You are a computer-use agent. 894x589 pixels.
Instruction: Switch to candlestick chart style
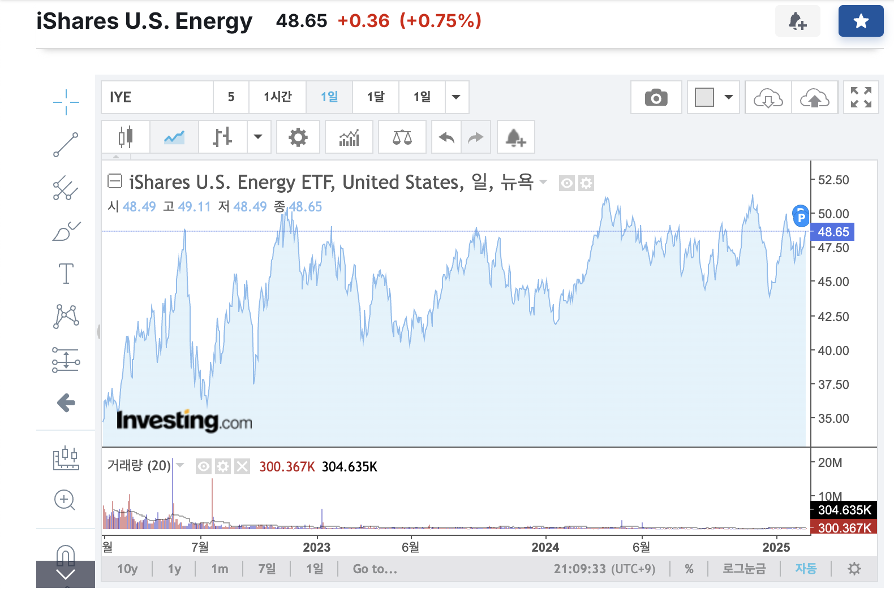(126, 137)
